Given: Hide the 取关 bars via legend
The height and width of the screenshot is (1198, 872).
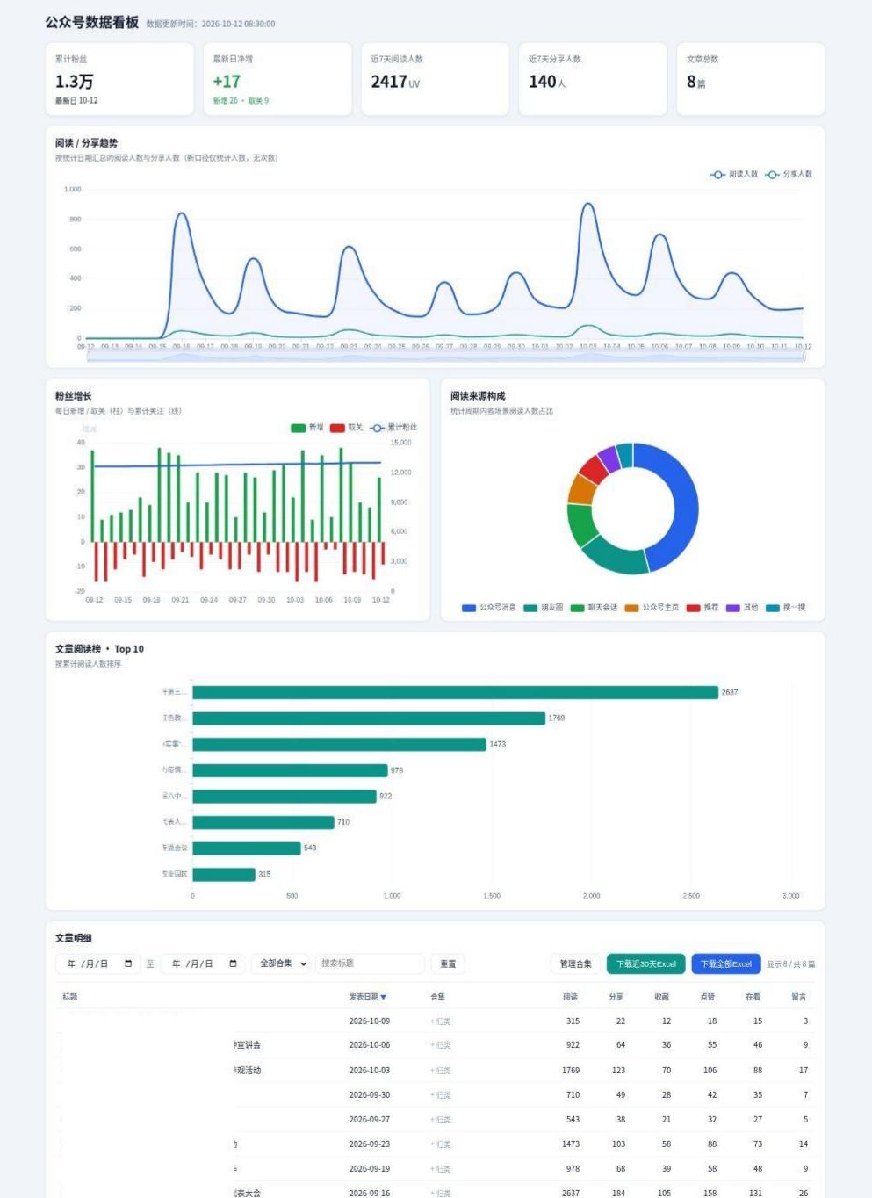Looking at the screenshot, I should [x=346, y=428].
